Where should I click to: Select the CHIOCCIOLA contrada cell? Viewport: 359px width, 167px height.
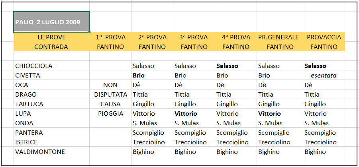pos(51,66)
